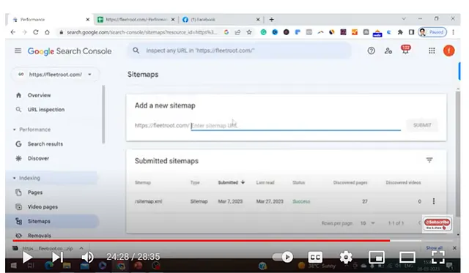
Task: Collapse the Indexing section in the sidebar
Action: (15, 178)
